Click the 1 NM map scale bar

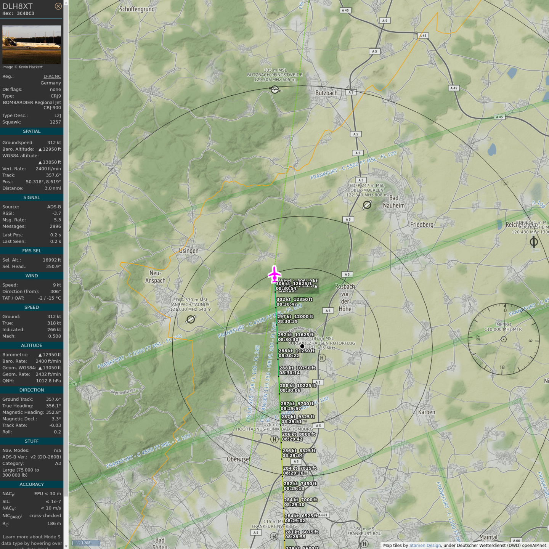click(x=86, y=543)
